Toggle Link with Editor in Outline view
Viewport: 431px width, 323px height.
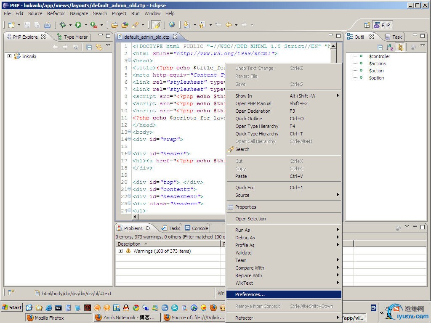(401, 48)
